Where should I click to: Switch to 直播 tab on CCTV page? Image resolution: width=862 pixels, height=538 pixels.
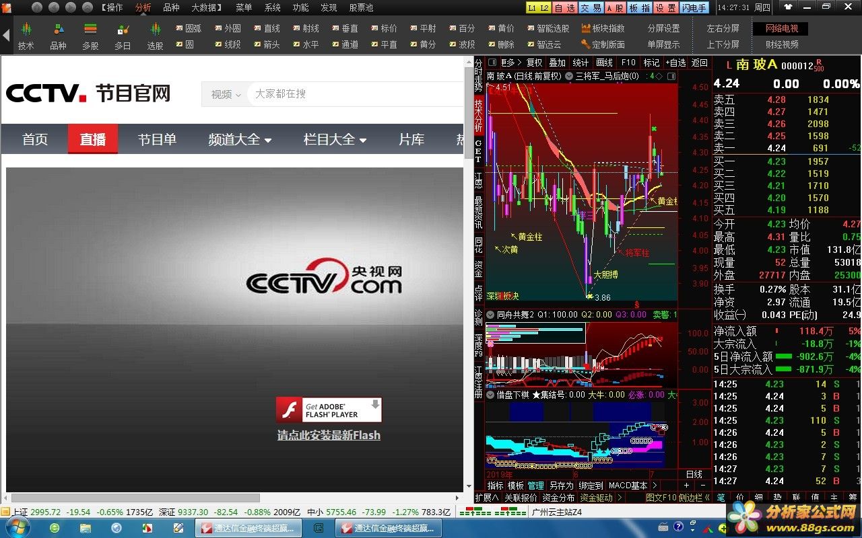click(93, 139)
